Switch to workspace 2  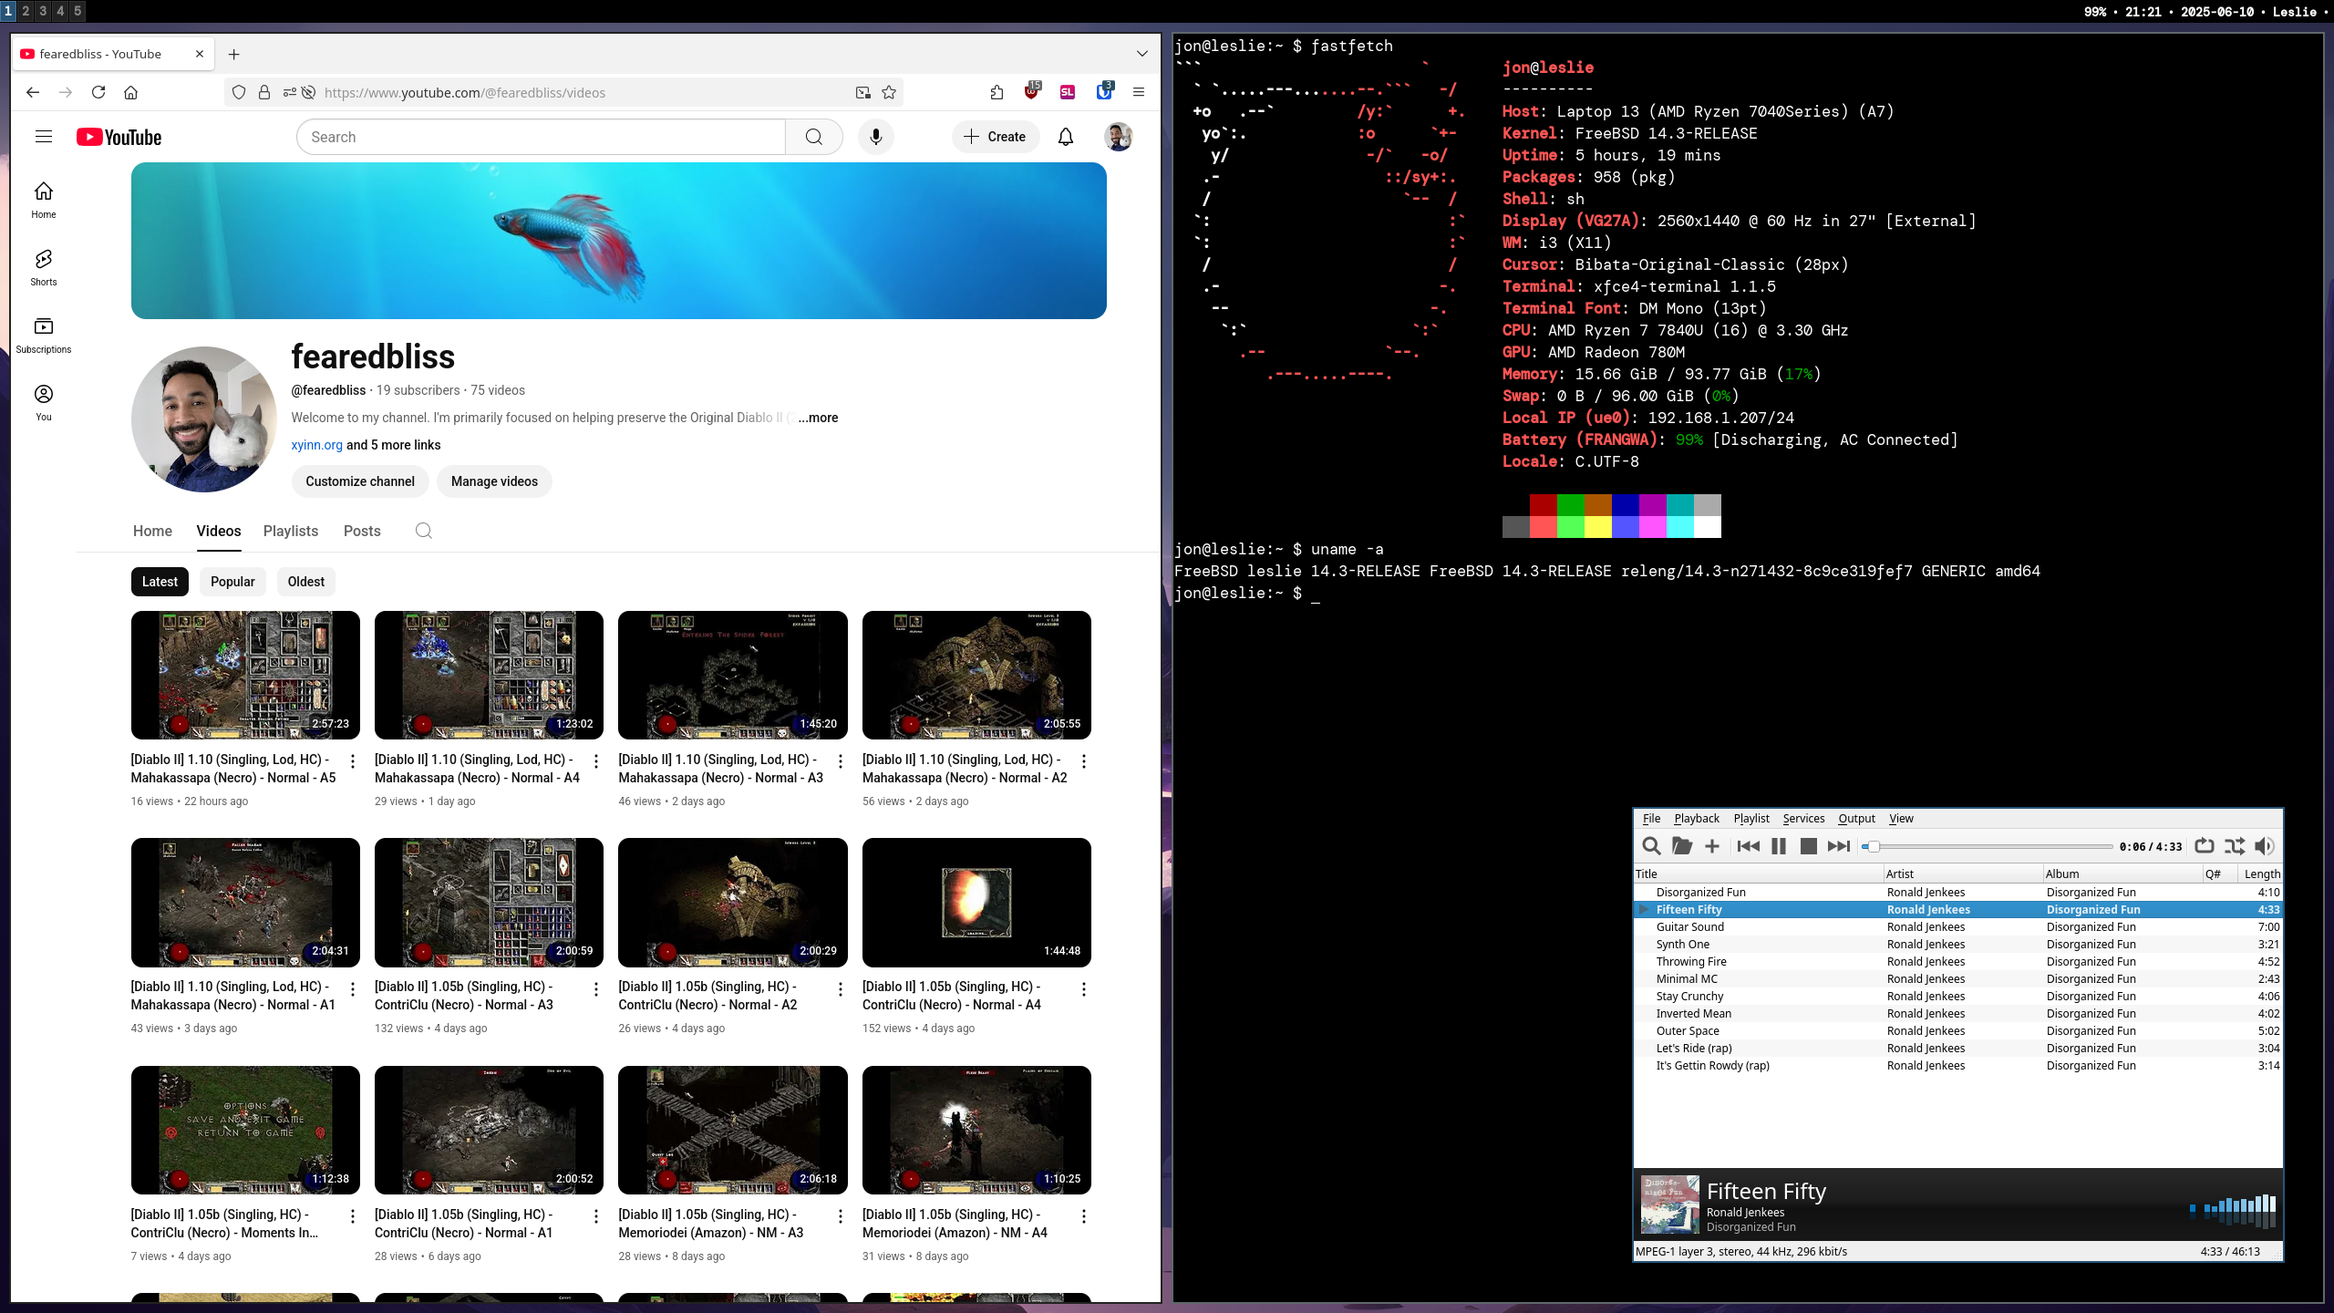pyautogui.click(x=26, y=11)
